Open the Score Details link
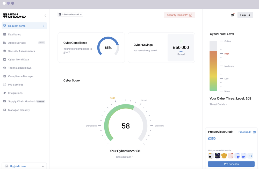Viewport: 259px width, 169px height. (x=124, y=157)
